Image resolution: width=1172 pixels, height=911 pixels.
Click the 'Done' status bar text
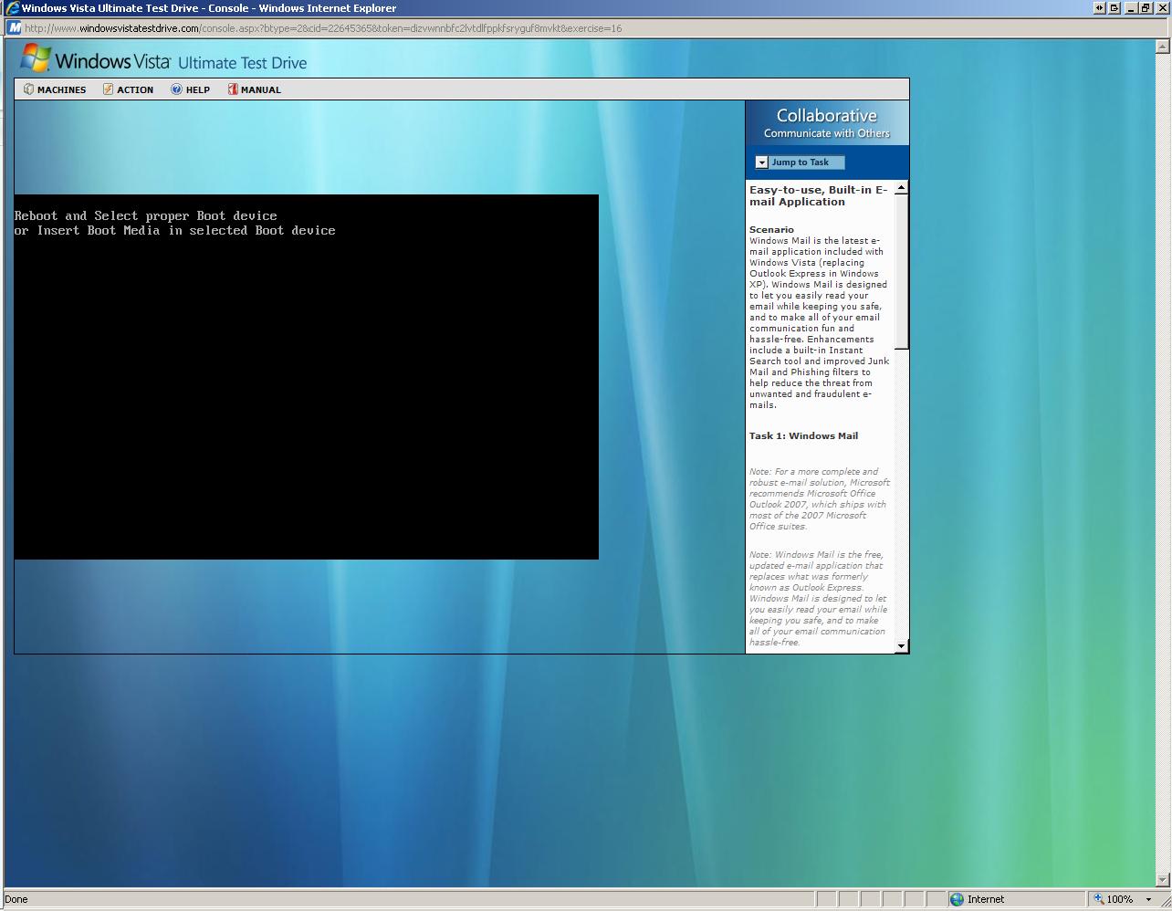pyautogui.click(x=16, y=899)
